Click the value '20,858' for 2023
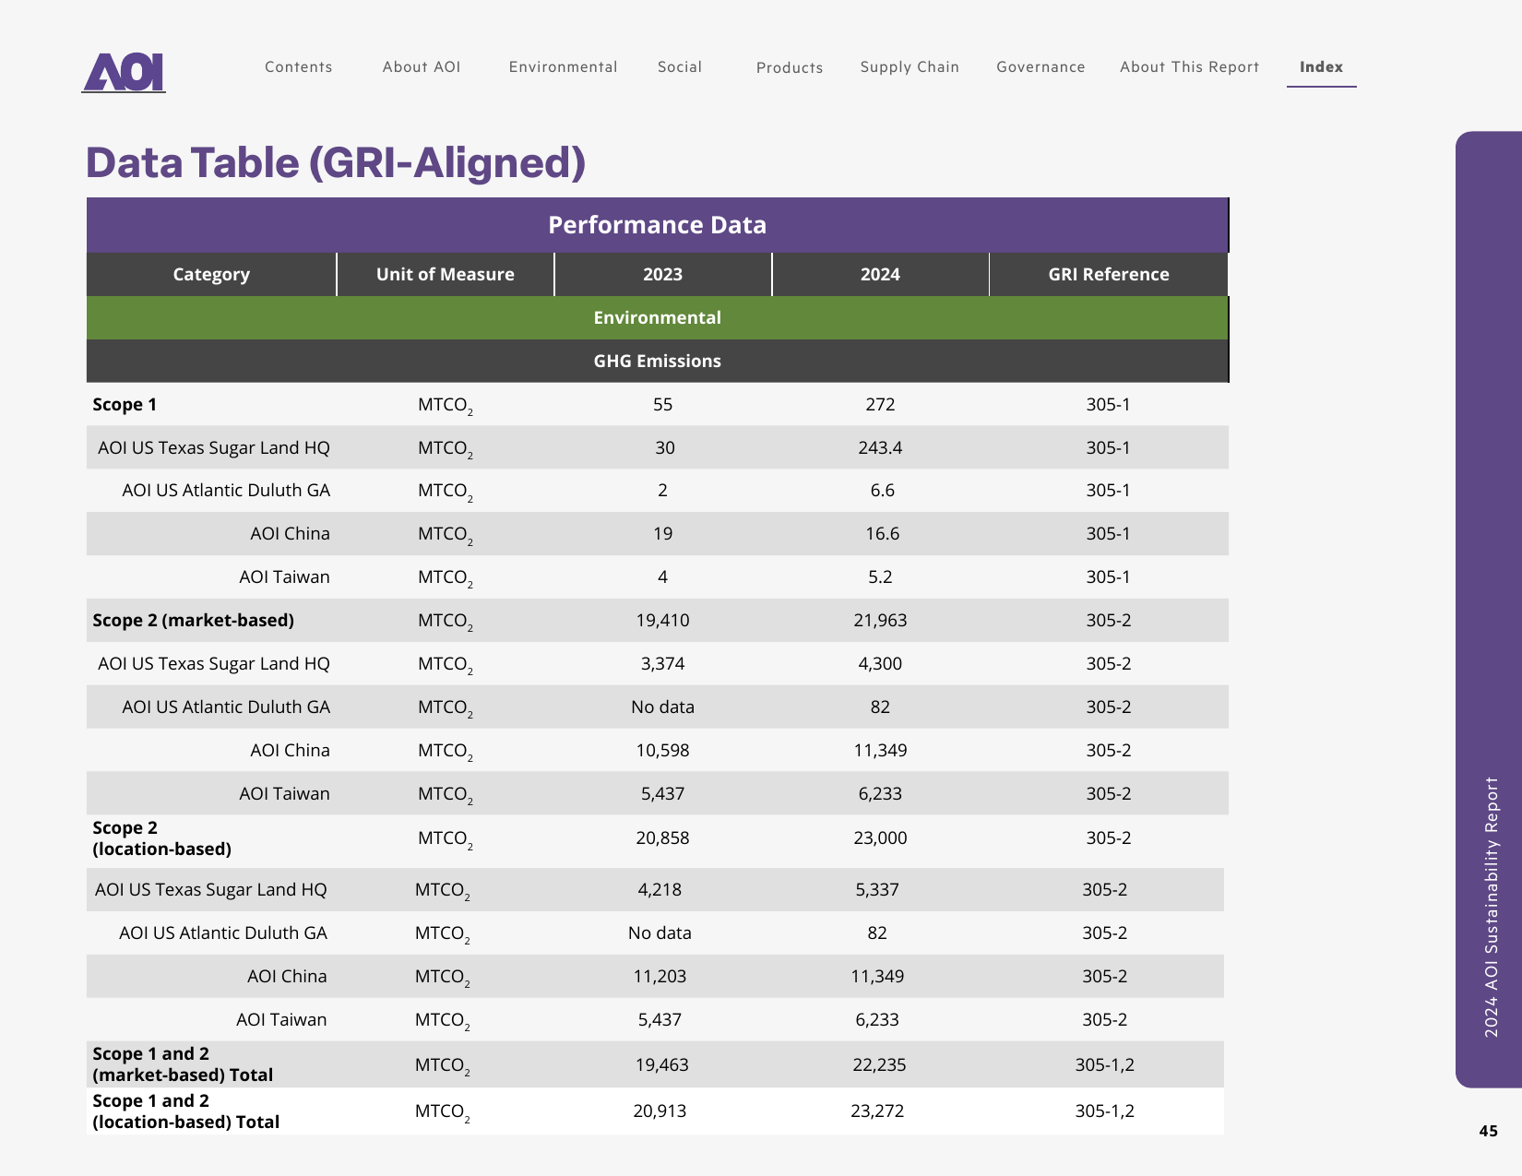The image size is (1522, 1176). 662,838
